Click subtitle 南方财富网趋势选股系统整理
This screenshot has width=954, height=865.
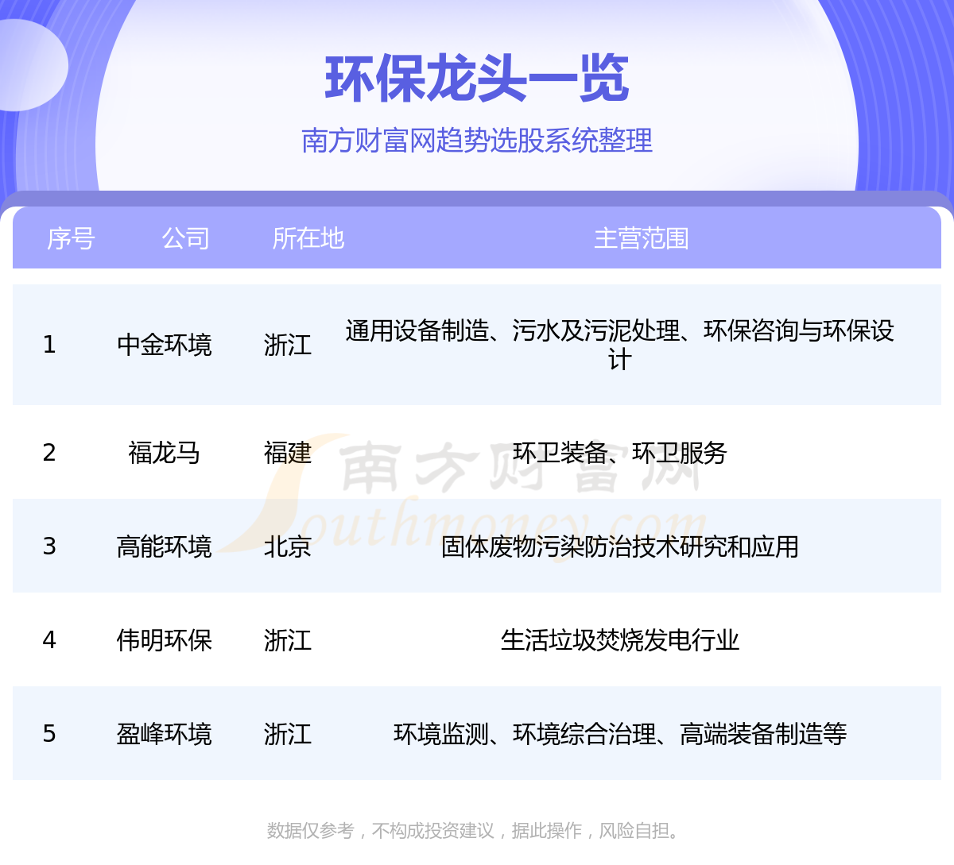[477, 141]
